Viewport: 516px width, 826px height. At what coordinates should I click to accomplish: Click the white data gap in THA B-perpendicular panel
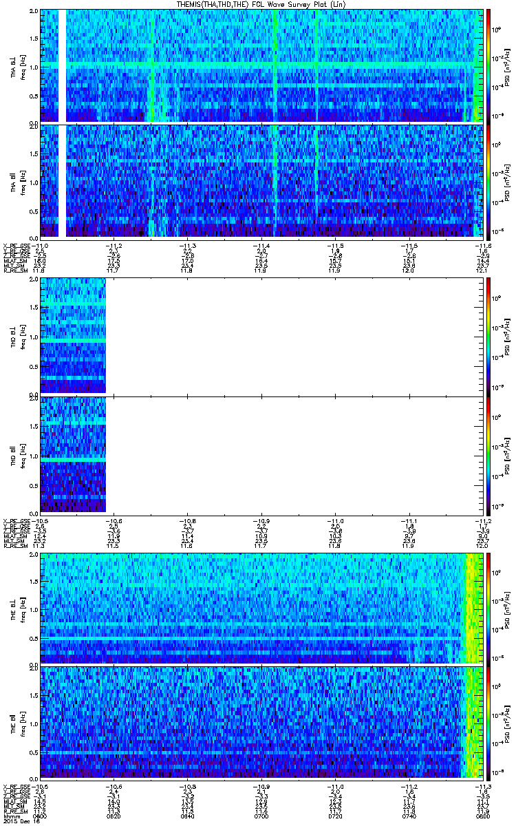pyautogui.click(x=63, y=65)
